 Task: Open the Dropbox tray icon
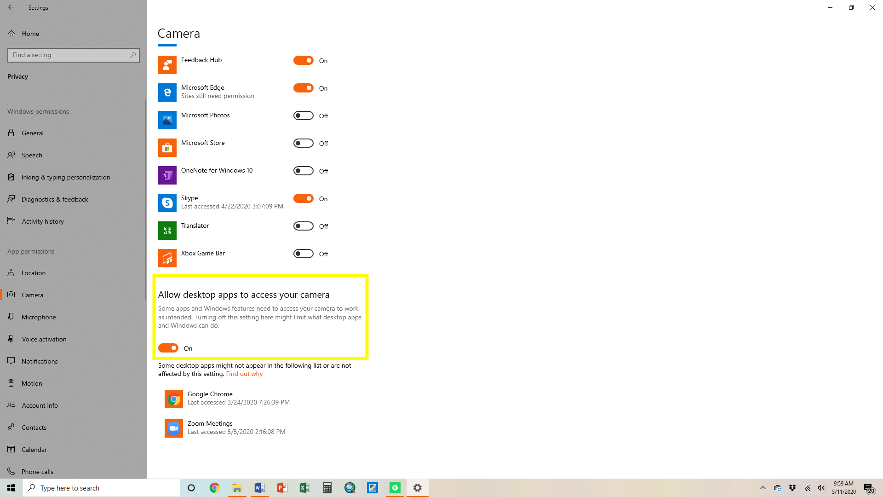tap(792, 488)
